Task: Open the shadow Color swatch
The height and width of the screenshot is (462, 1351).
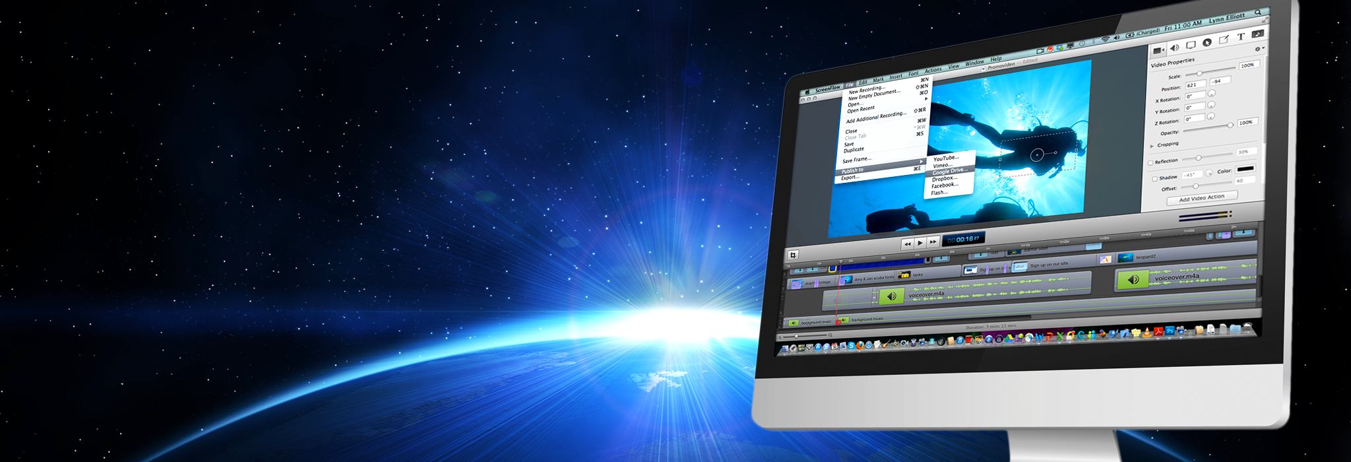Action: point(1245,169)
